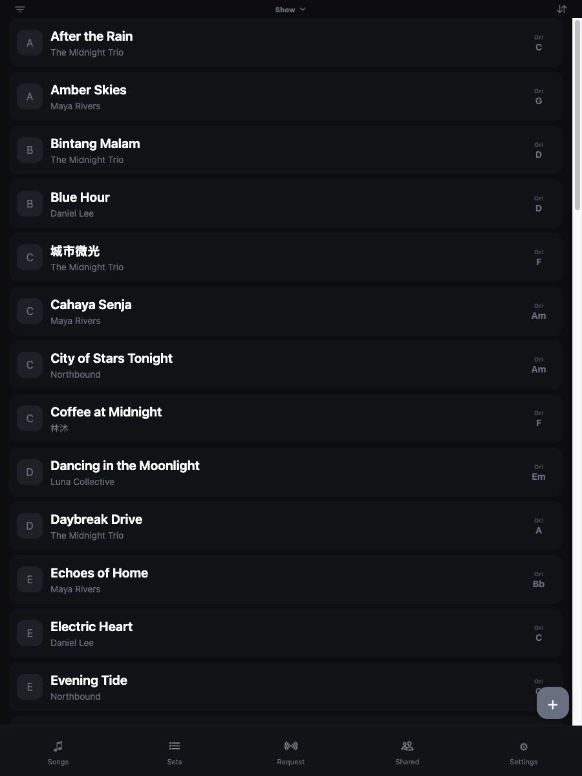
Task: Select Dancing in the Moonlight entry
Action: coord(286,472)
